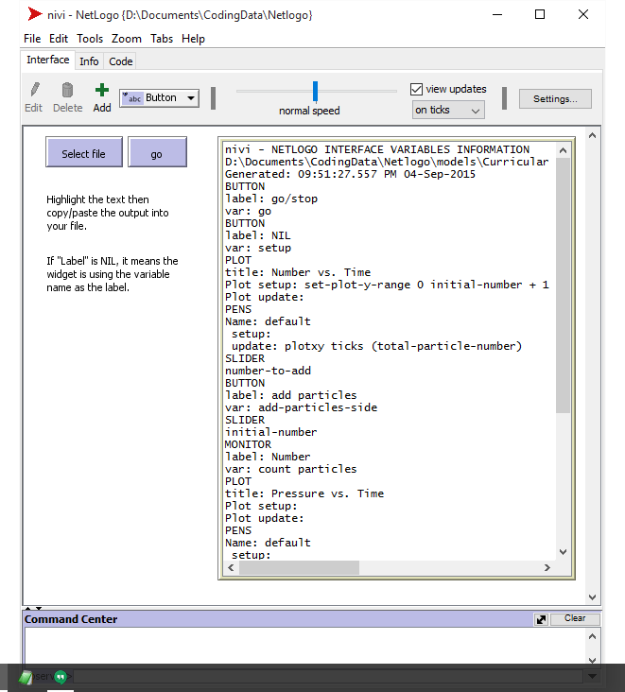Switch to the Code tab
The width and height of the screenshot is (625, 692).
121,61
